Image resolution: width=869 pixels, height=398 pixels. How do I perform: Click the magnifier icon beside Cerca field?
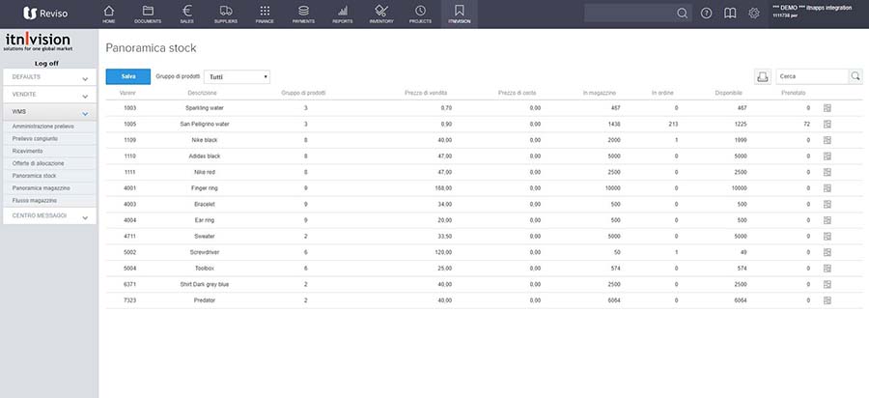pyautogui.click(x=855, y=76)
